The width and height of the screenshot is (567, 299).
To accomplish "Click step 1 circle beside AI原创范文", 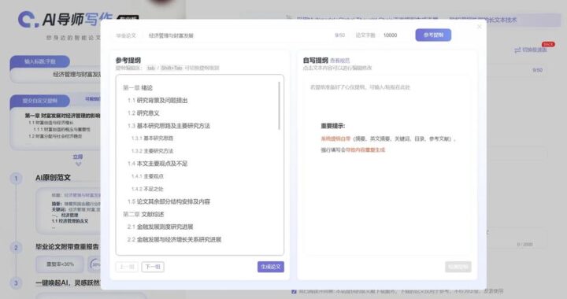I will (16, 178).
